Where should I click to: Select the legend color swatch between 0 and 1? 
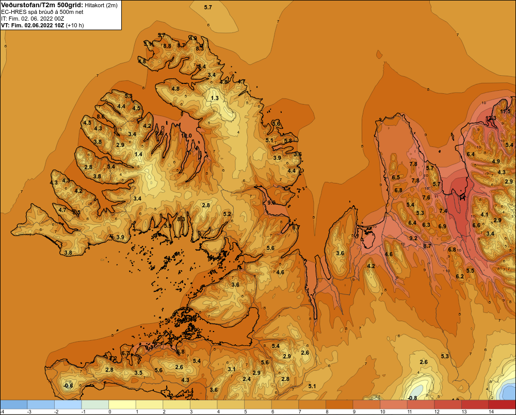[122, 405]
